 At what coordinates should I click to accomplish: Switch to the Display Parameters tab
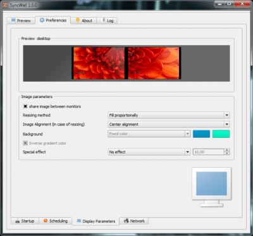(96, 221)
